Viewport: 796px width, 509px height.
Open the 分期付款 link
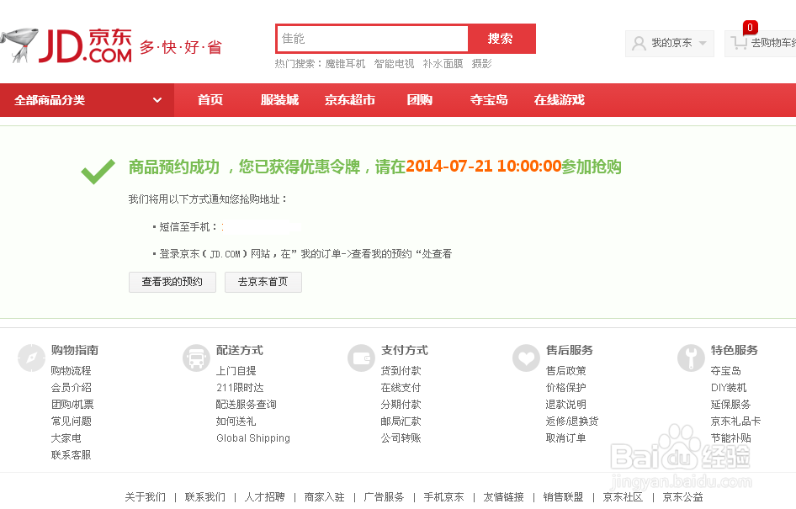point(401,405)
